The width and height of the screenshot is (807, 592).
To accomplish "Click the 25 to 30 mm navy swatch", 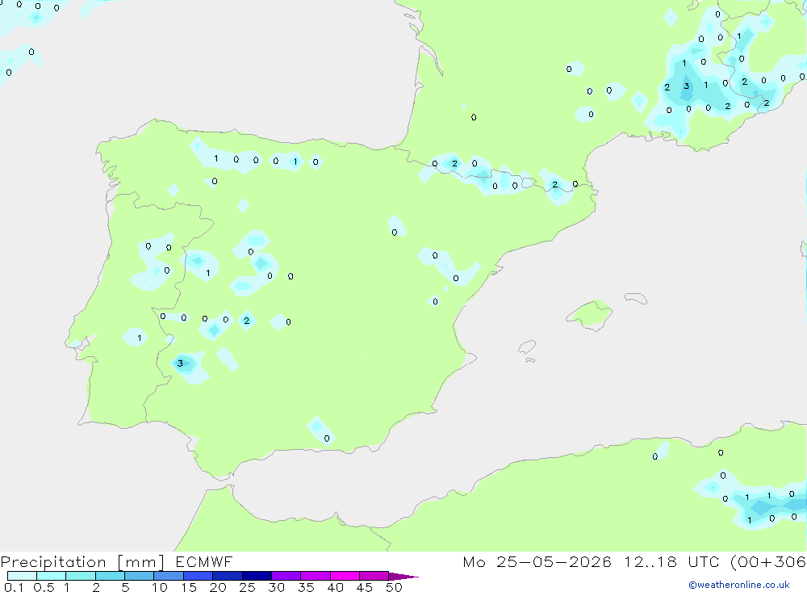I will point(257,576).
